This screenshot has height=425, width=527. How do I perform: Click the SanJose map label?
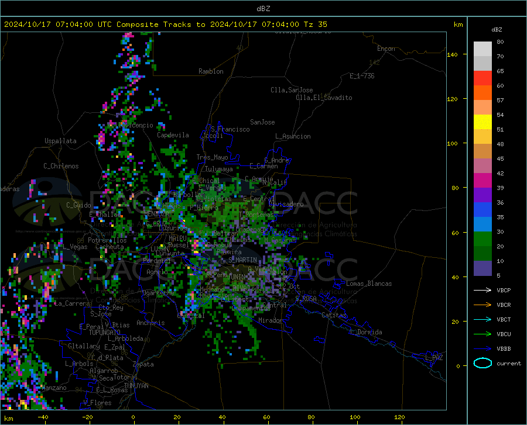tap(262, 122)
